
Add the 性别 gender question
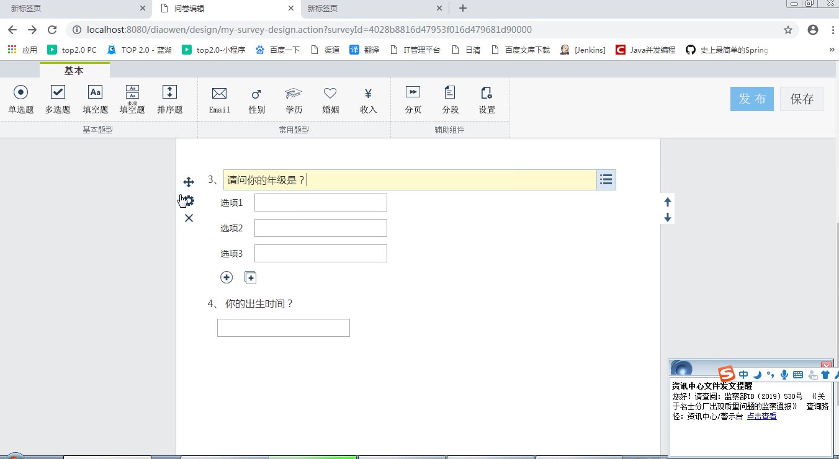click(256, 99)
